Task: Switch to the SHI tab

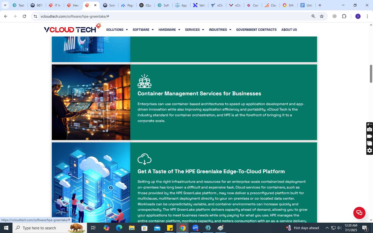Action: (288, 5)
